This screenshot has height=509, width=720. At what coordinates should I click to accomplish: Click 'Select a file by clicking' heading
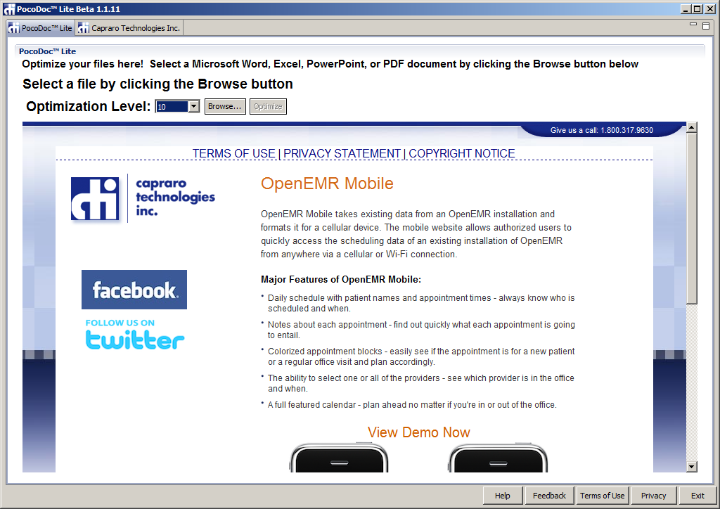click(157, 84)
